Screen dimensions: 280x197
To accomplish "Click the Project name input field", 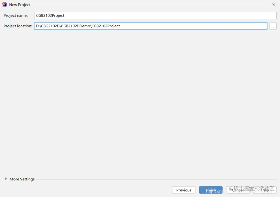I will pyautogui.click(x=155, y=16).
